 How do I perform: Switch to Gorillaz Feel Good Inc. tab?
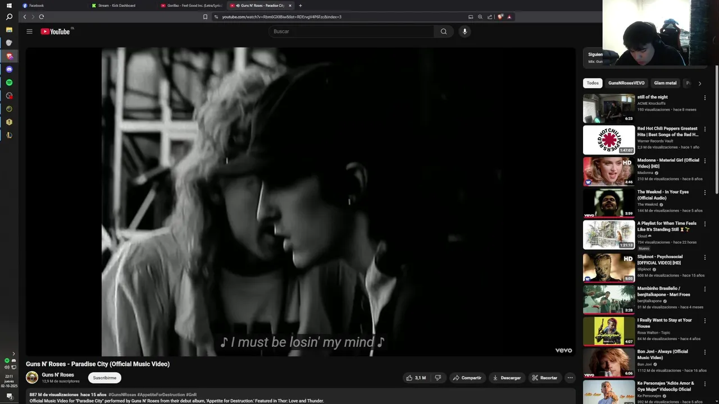click(x=191, y=6)
